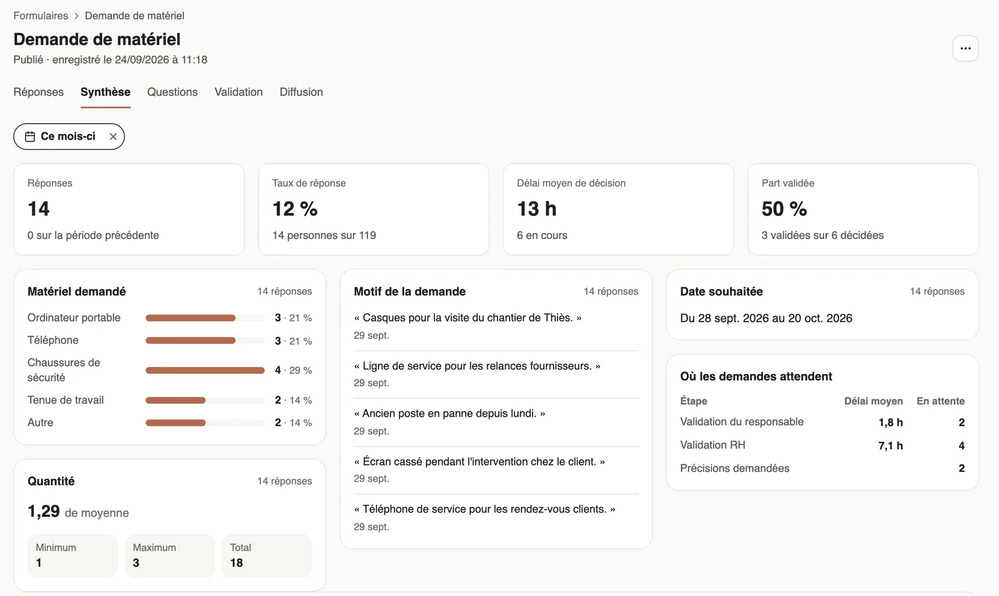Click the calendar icon in the filter chip
The image size is (999, 596).
click(x=30, y=137)
